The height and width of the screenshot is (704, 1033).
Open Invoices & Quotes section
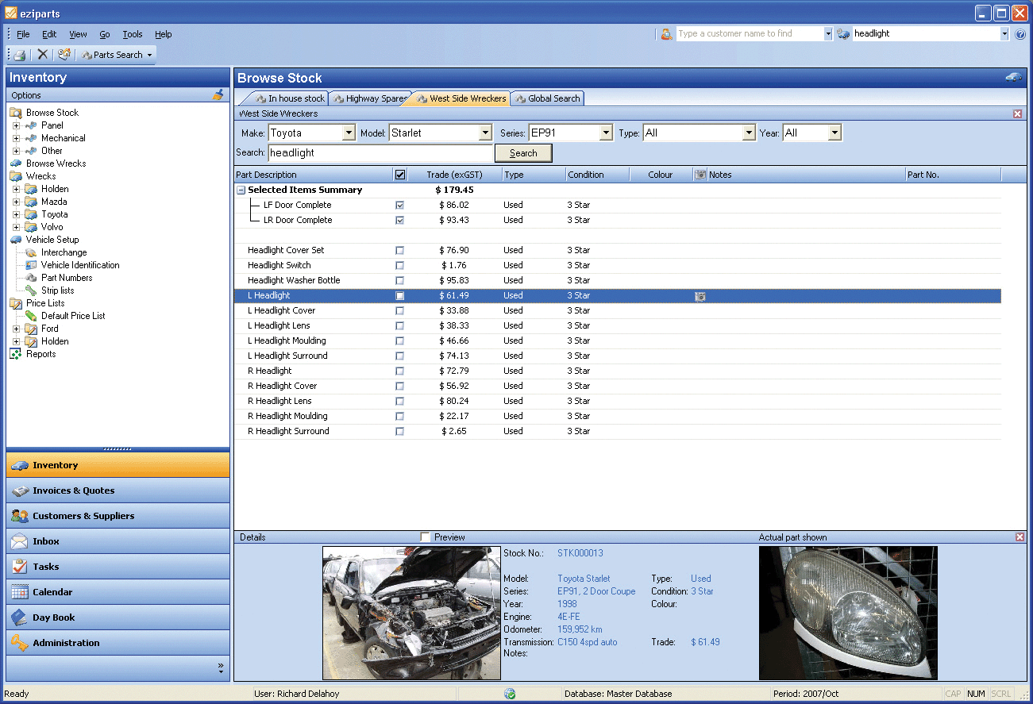[118, 490]
